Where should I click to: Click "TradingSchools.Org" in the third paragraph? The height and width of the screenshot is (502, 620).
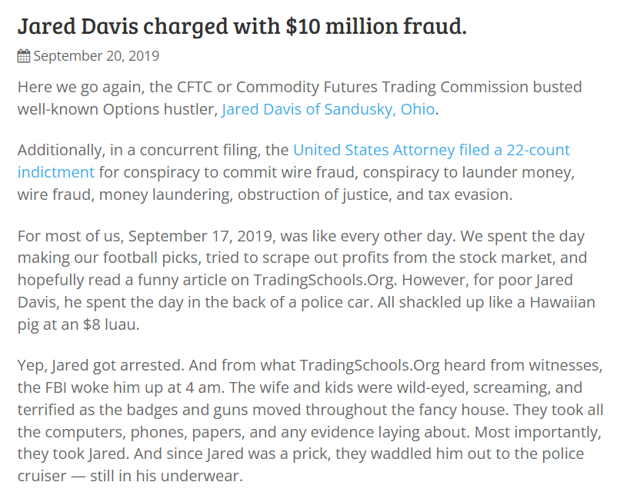(x=325, y=281)
